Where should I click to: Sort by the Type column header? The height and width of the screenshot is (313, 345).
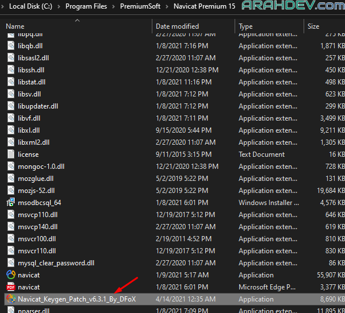(x=246, y=26)
